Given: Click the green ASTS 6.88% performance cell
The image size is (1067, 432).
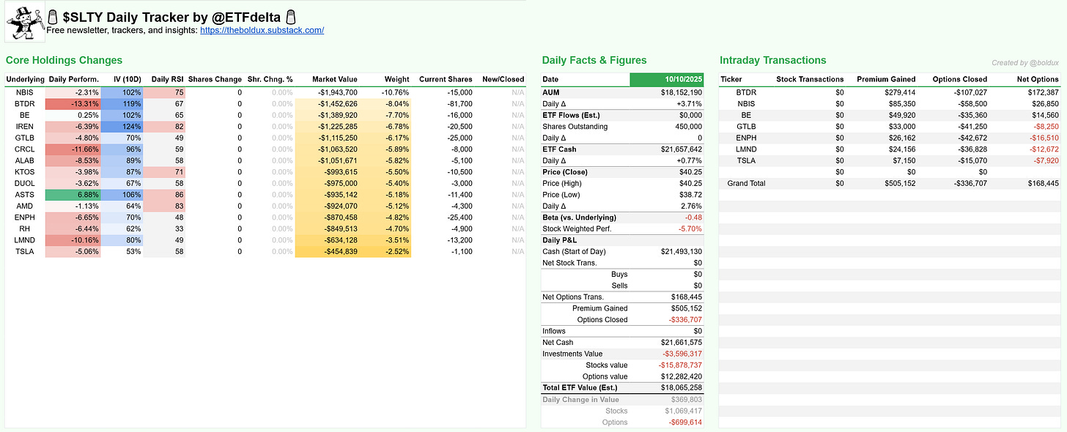Looking at the screenshot, I should [x=73, y=195].
